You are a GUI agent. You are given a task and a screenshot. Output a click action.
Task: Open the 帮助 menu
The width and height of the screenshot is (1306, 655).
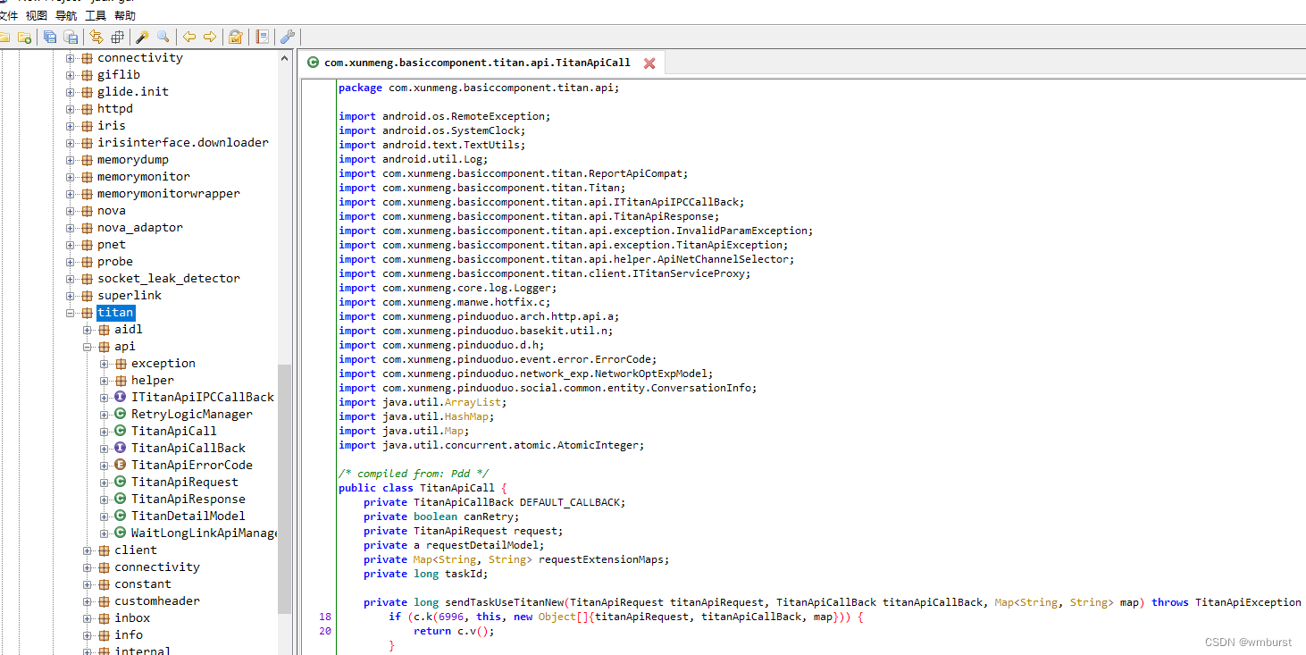(x=125, y=15)
